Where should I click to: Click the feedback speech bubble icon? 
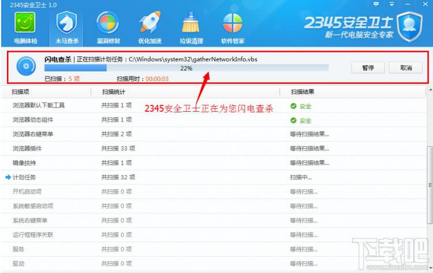[376, 4]
